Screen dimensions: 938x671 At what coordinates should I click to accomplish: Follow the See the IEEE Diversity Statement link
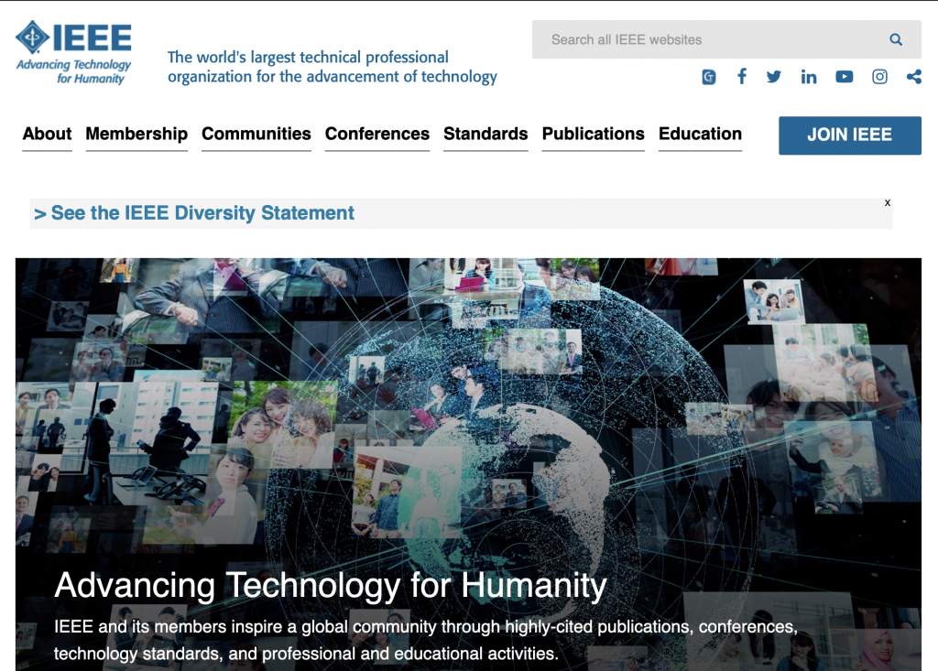click(194, 213)
